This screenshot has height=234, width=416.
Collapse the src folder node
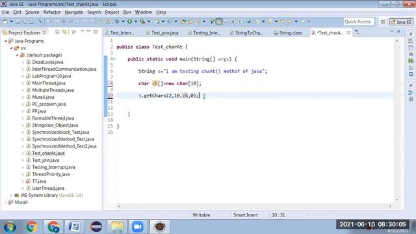(11, 48)
